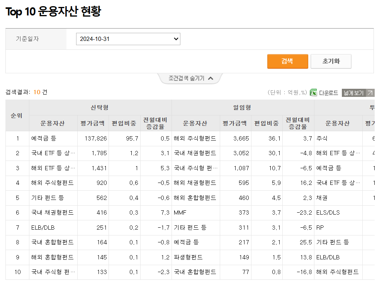377x286 pixels.
Task: Select 해외 주식형펀드 in row 4 신탁형
Action: (x=53, y=183)
